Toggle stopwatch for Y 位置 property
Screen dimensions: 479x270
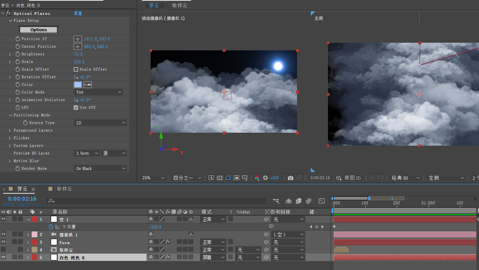[51, 227]
